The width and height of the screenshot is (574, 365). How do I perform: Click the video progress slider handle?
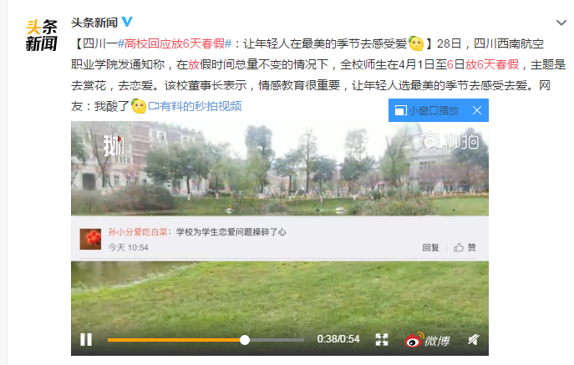pos(245,340)
